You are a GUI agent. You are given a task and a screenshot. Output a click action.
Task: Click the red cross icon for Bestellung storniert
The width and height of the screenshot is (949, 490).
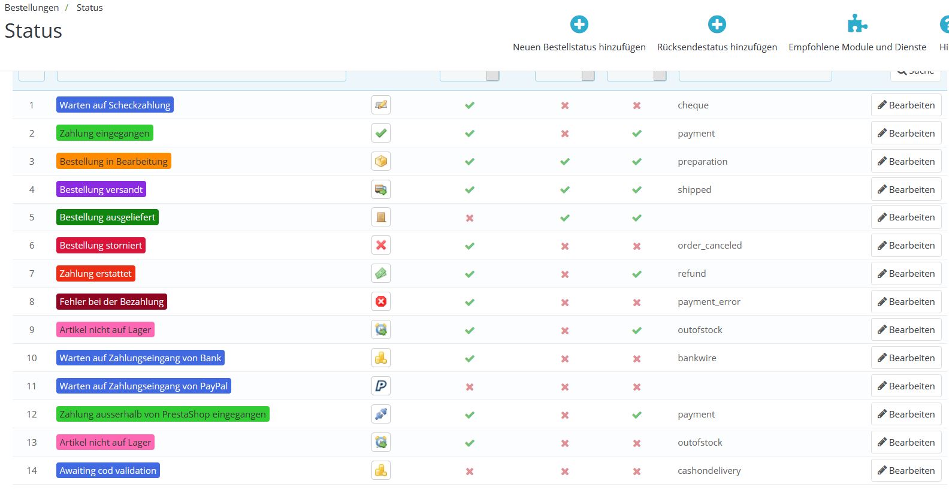[381, 245]
